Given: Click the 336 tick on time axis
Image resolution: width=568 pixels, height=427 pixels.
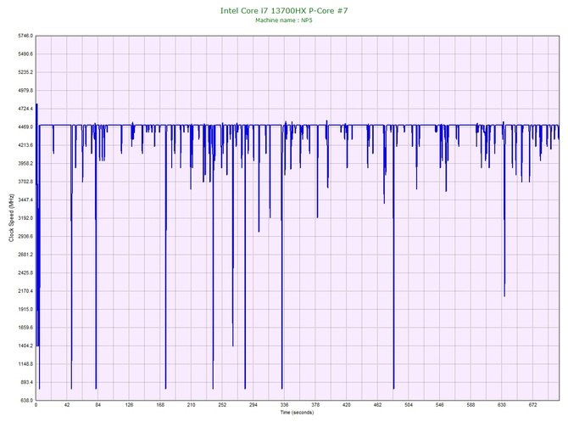Looking at the screenshot, I should (x=285, y=405).
